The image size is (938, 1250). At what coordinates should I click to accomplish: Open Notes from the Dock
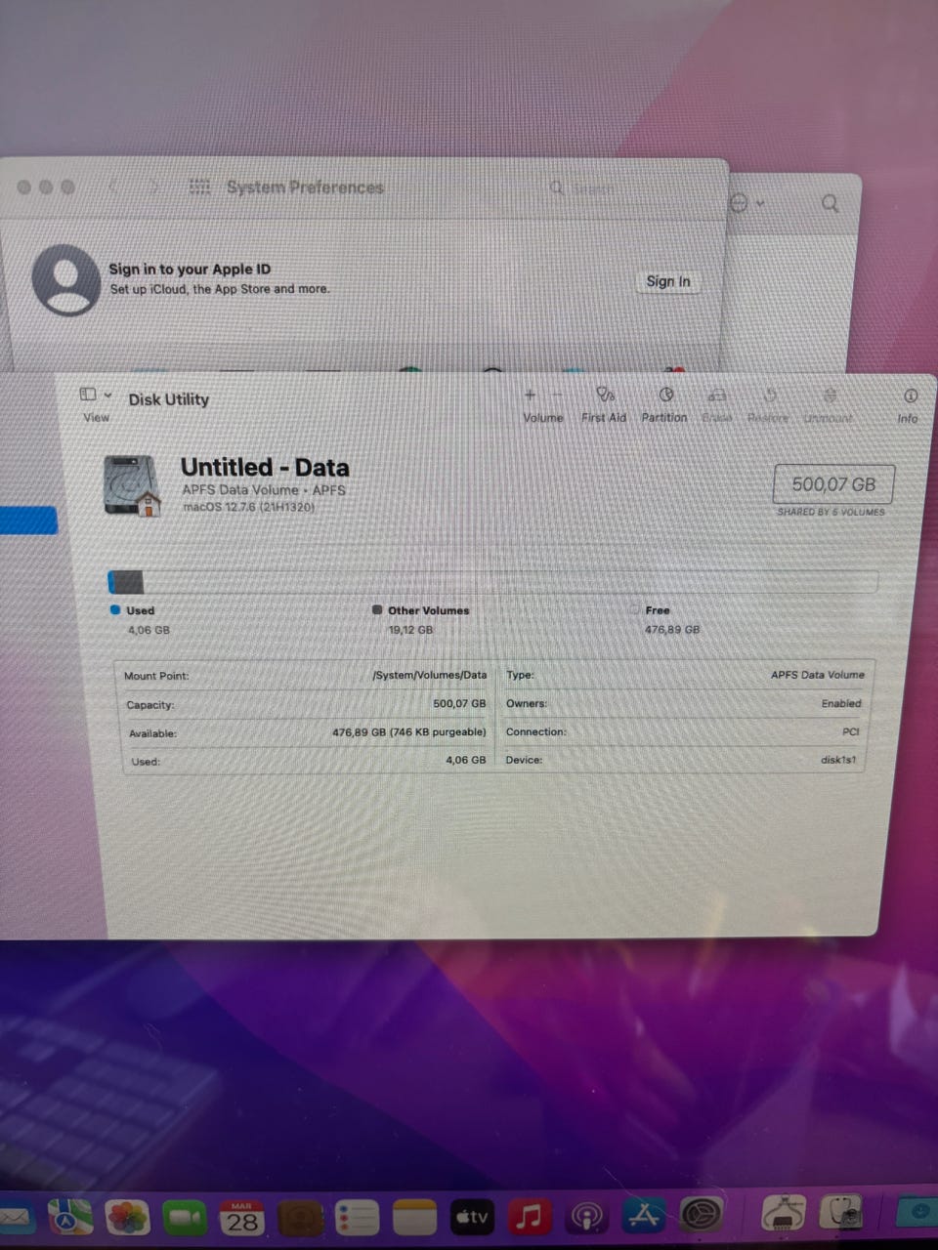click(x=414, y=1217)
